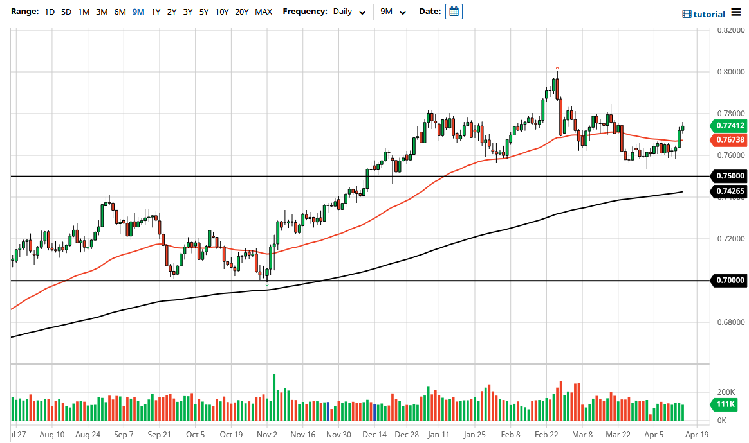Viewport: 749px width, 443px height.
Task: Click the currently selected 9M range
Action: click(x=137, y=12)
